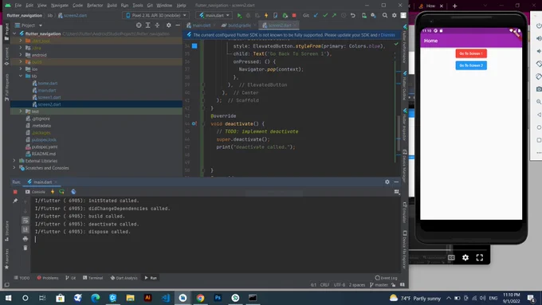Screen dimensions: 542x305
Task: Select README.md in project tree
Action: 43,154
